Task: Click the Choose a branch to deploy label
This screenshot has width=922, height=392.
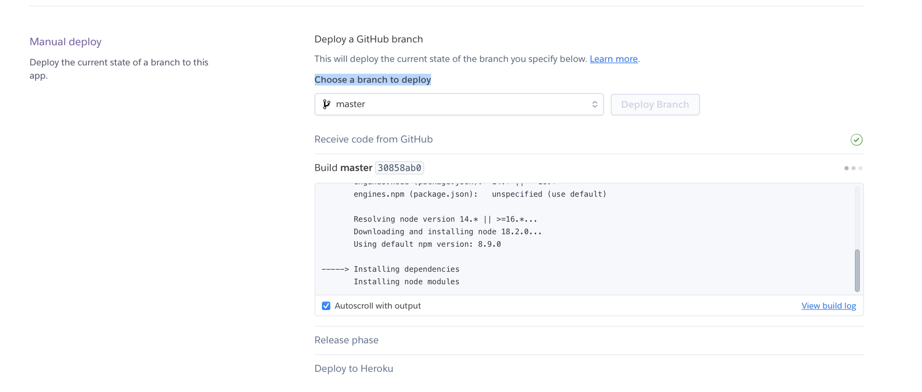Action: [373, 80]
